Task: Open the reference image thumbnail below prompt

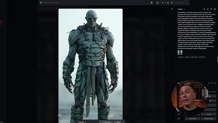Action: click(180, 52)
